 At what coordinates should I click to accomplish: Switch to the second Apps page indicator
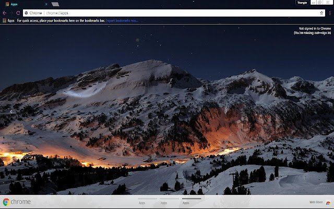[x=169, y=201]
